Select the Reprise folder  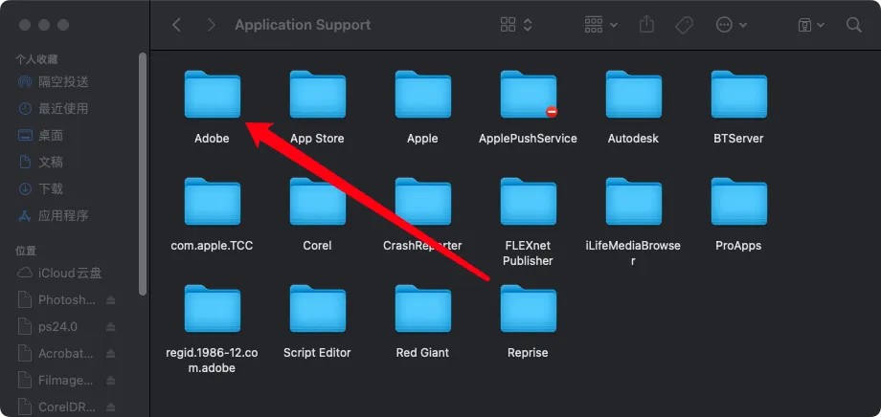[529, 309]
